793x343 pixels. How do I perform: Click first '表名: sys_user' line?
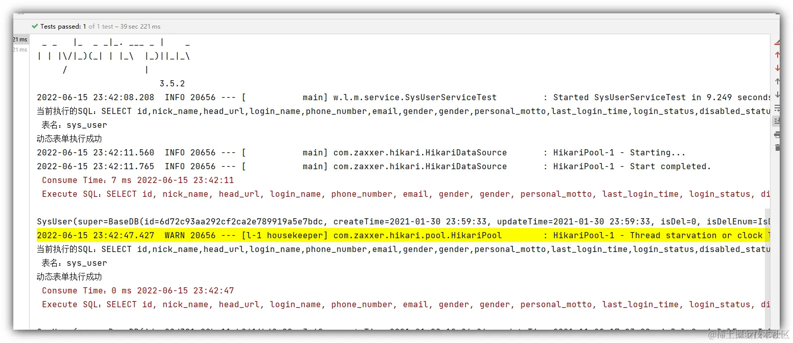click(x=75, y=125)
